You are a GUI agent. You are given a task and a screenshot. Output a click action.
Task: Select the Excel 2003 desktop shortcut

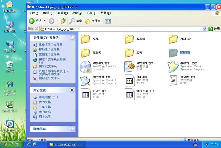tap(10, 107)
